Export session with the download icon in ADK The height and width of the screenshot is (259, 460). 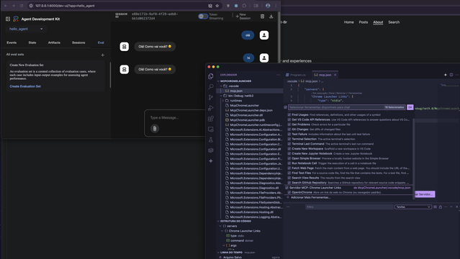tap(271, 17)
